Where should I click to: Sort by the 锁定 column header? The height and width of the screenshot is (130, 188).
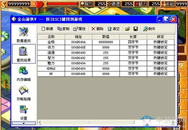pyautogui.click(x=160, y=37)
